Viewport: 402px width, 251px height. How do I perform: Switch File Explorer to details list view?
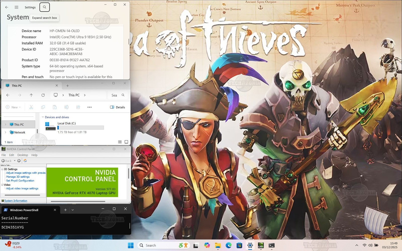tap(120, 142)
